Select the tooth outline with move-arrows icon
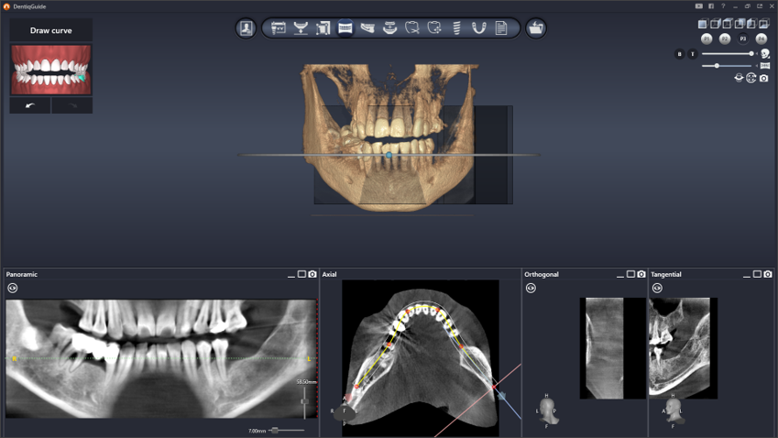Viewport: 778px width, 438px height. click(x=434, y=27)
